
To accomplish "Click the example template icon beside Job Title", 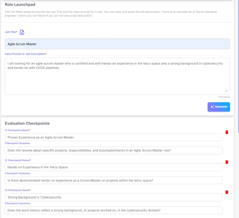I will (22, 32).
